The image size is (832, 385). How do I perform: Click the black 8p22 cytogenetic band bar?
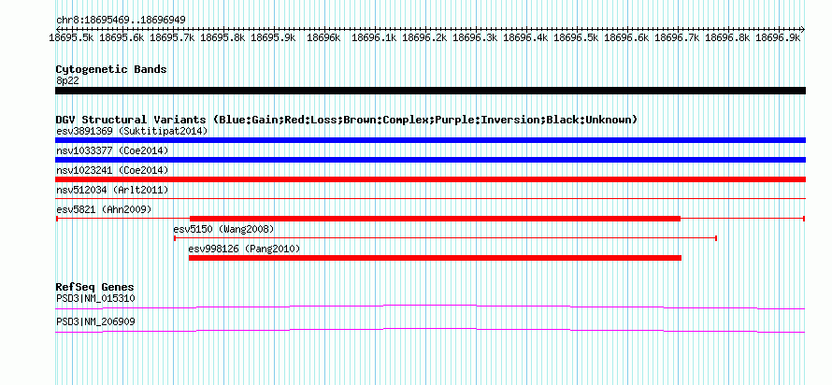[430, 91]
